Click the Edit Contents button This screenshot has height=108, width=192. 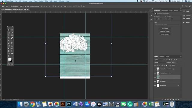click(x=165, y=28)
